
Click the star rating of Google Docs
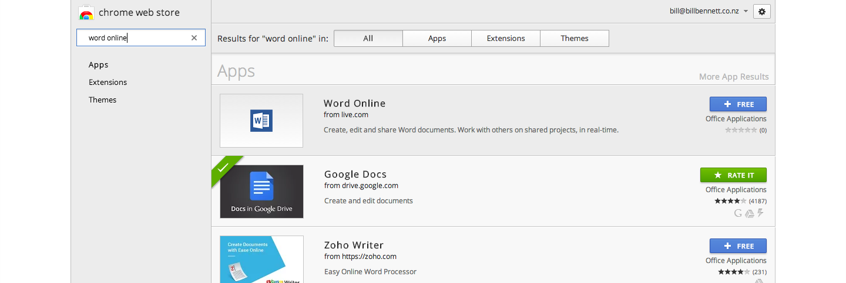click(x=730, y=201)
